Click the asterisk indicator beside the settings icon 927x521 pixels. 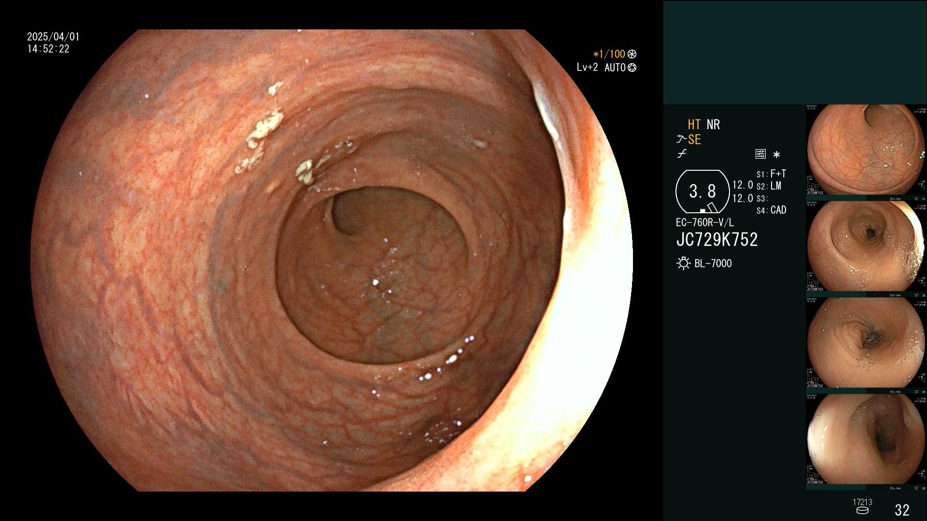776,155
